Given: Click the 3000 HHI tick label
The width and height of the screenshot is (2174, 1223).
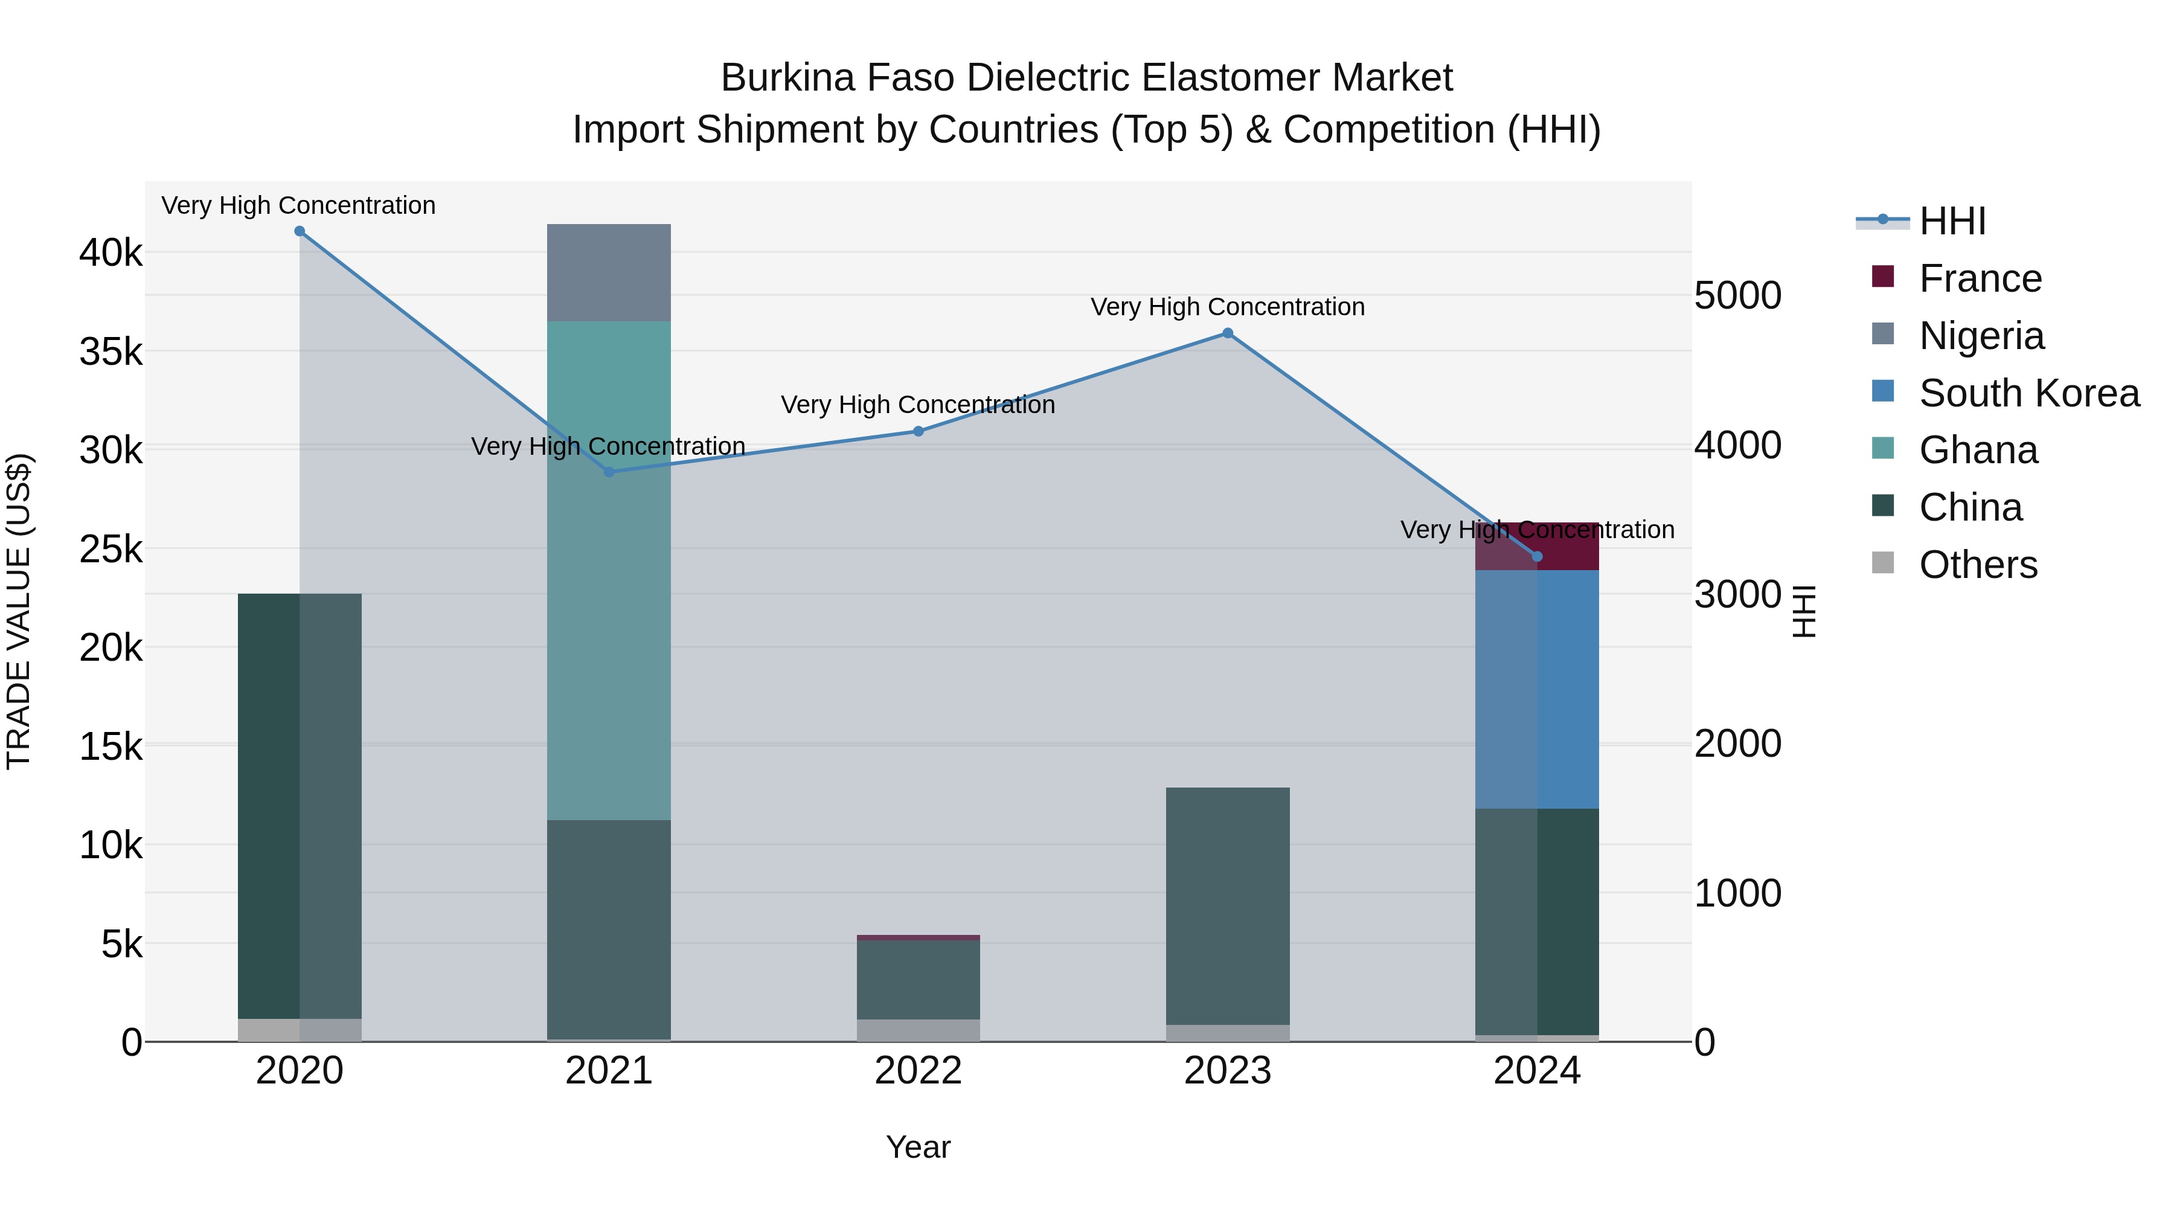Looking at the screenshot, I should pos(1739,595).
